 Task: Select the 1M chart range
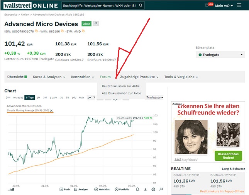pos(39,97)
